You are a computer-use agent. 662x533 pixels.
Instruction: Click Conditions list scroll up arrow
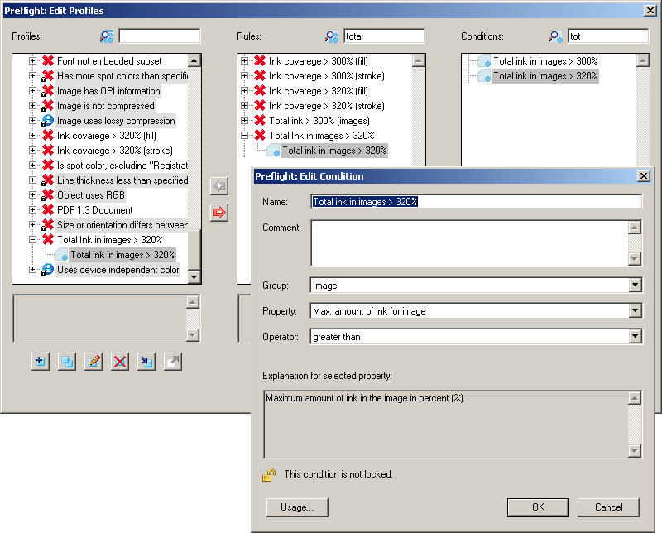pyautogui.click(x=643, y=60)
